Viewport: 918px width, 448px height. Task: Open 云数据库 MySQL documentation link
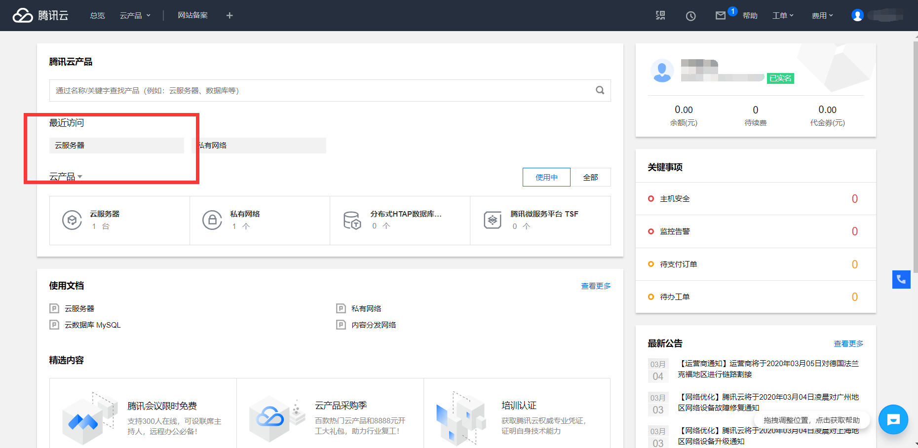point(93,325)
